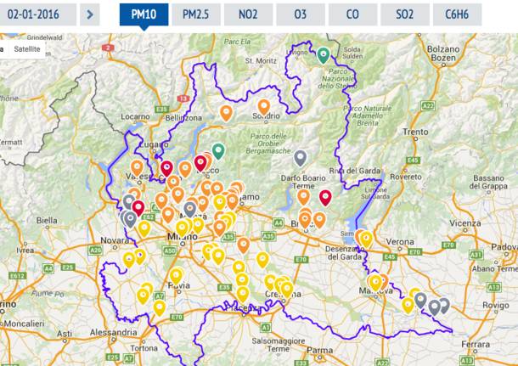The image size is (518, 366).
Task: Switch to the SO2 tab
Action: coord(404,14)
